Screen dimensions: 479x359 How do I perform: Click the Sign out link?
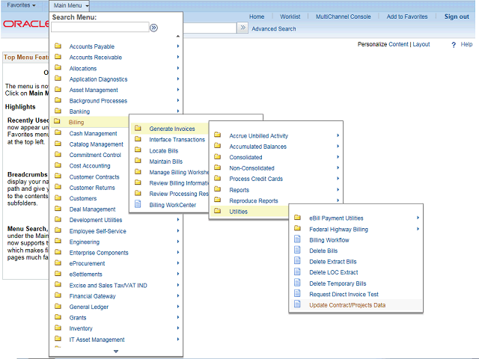pos(457,16)
